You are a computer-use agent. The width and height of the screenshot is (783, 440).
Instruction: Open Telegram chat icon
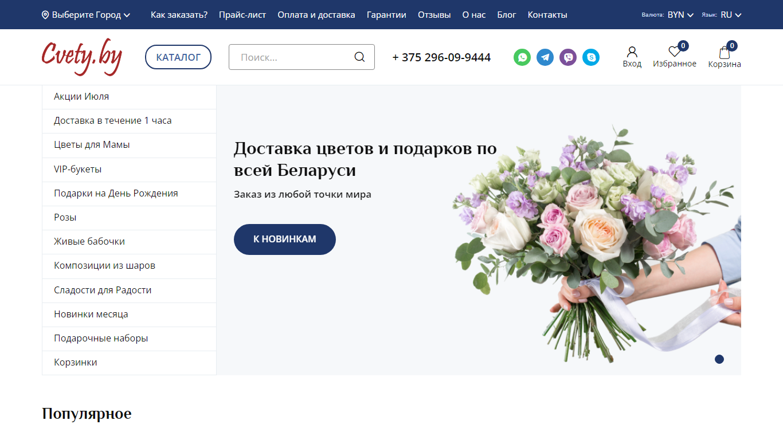(545, 57)
